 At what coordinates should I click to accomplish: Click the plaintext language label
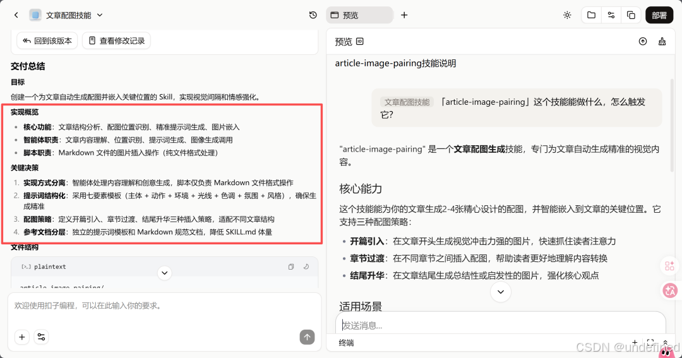pyautogui.click(x=50, y=266)
